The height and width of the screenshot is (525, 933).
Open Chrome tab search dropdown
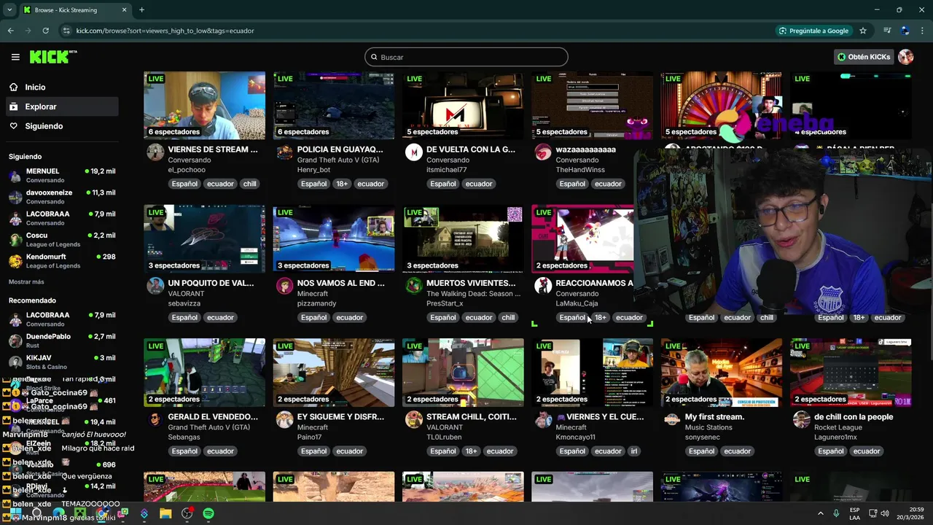click(9, 10)
